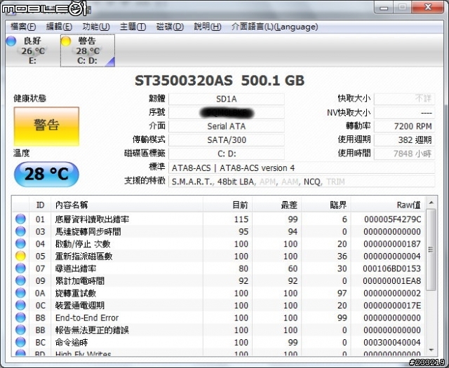449x368 pixels.
Task: Click the 最差 column header
Action: [277, 205]
